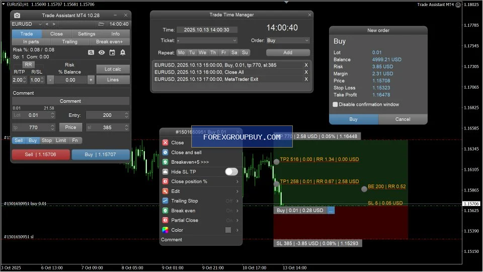Expand the Trailing Stop submenu arrow
The image size is (483, 272).
point(237,201)
